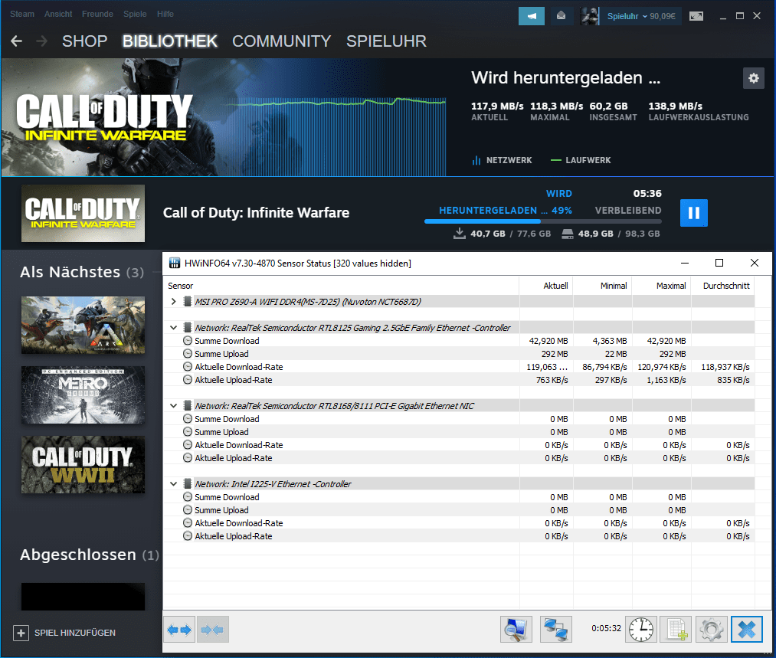
Task: Click the Sensor column header
Action: click(x=342, y=286)
